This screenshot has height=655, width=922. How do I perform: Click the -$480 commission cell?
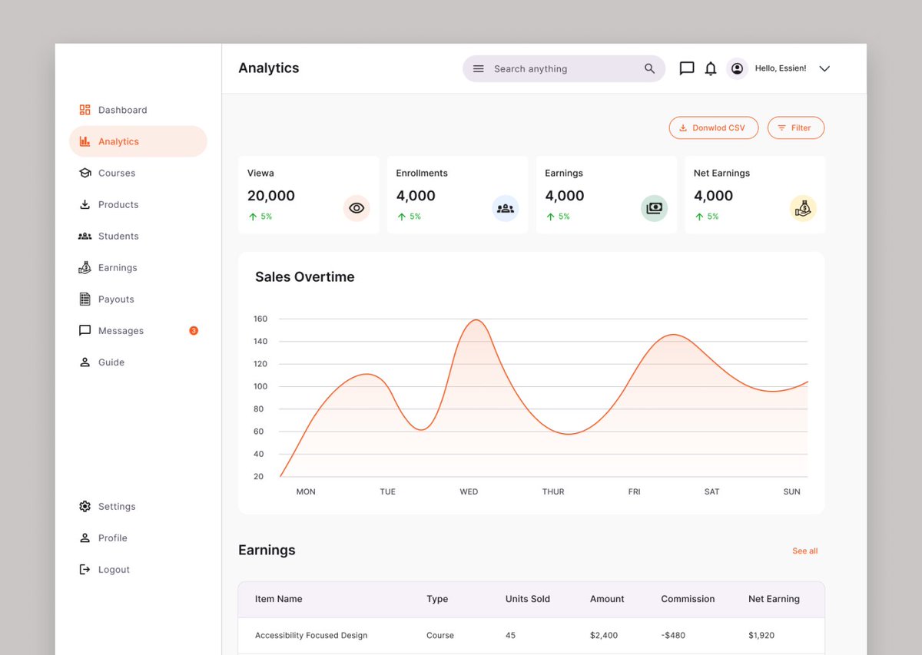tap(673, 635)
